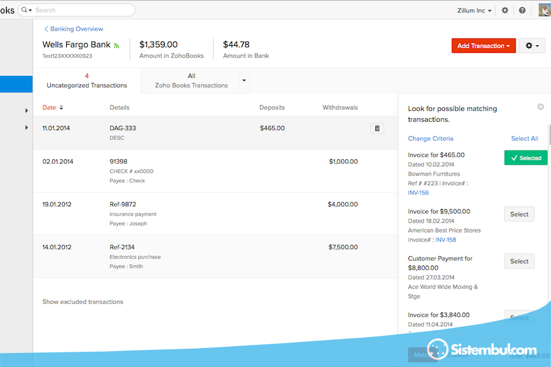Image resolution: width=551 pixels, height=367 pixels.
Task: Click the Wells Fargo Bank account name
Action: point(77,45)
